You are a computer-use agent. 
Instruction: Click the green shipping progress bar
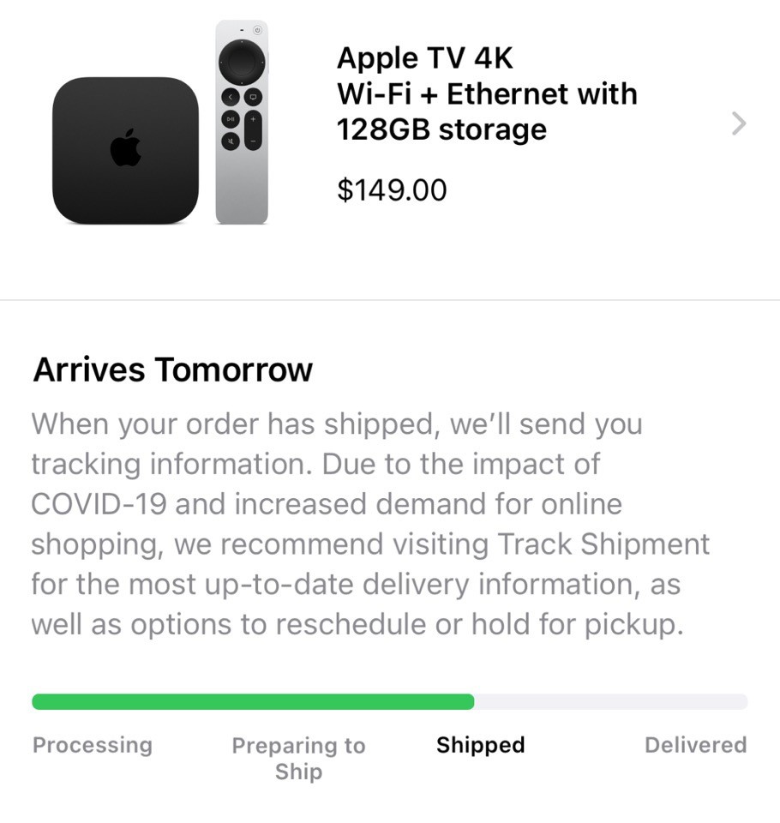click(x=253, y=702)
